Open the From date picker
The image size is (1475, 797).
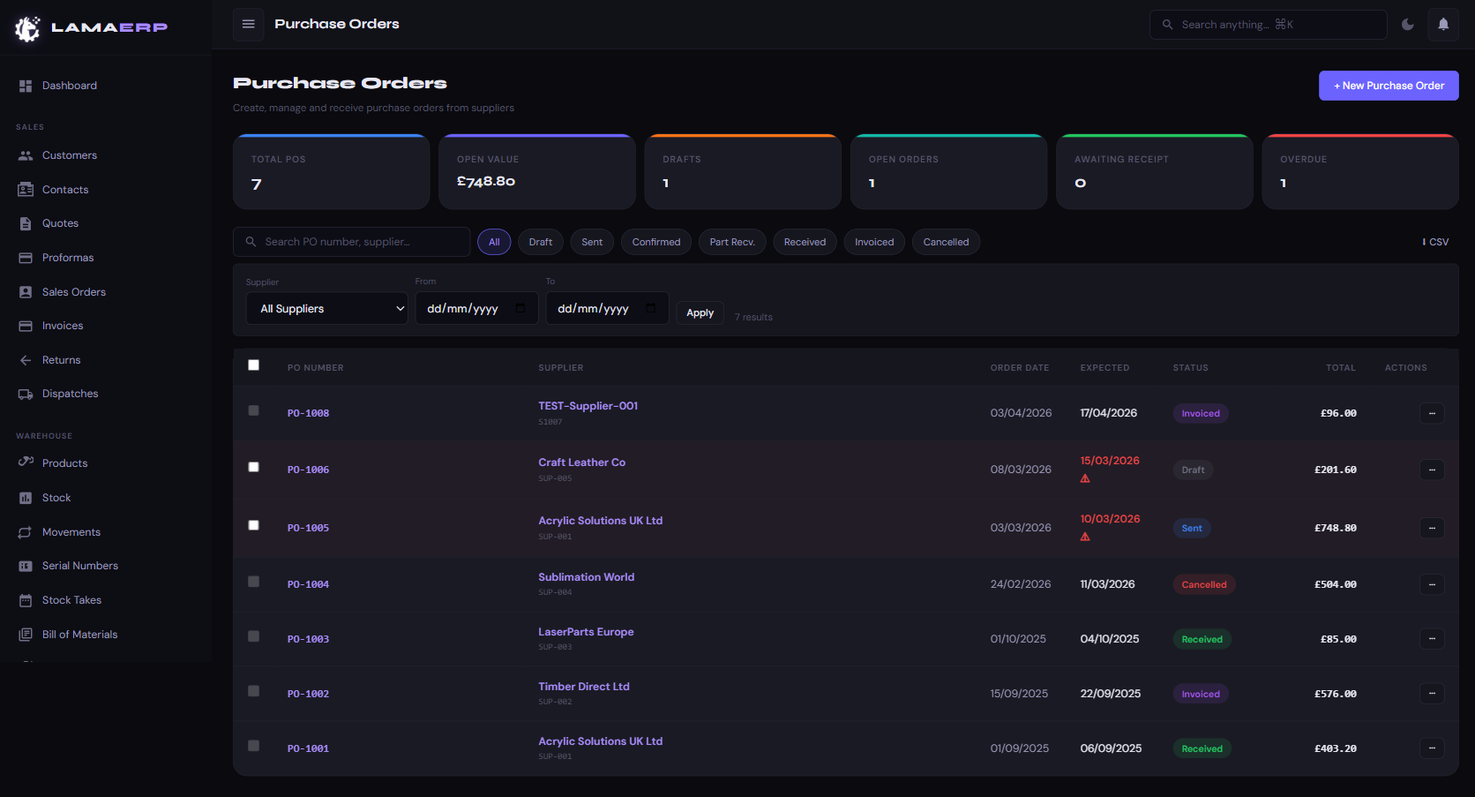(x=520, y=309)
